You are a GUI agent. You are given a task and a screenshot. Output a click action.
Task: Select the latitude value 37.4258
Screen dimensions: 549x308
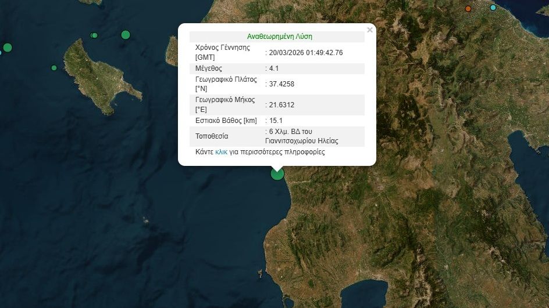click(x=281, y=84)
